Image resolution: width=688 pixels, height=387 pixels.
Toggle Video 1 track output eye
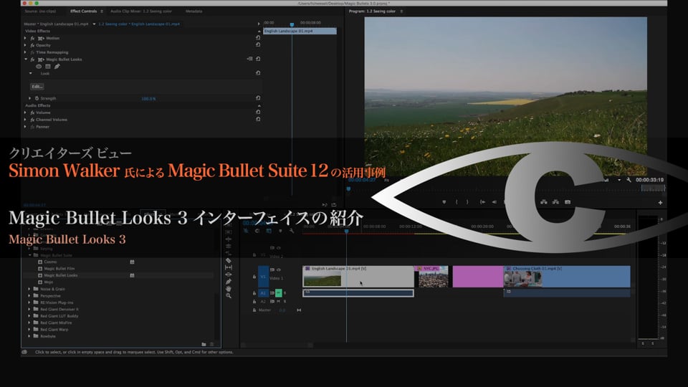tap(279, 270)
